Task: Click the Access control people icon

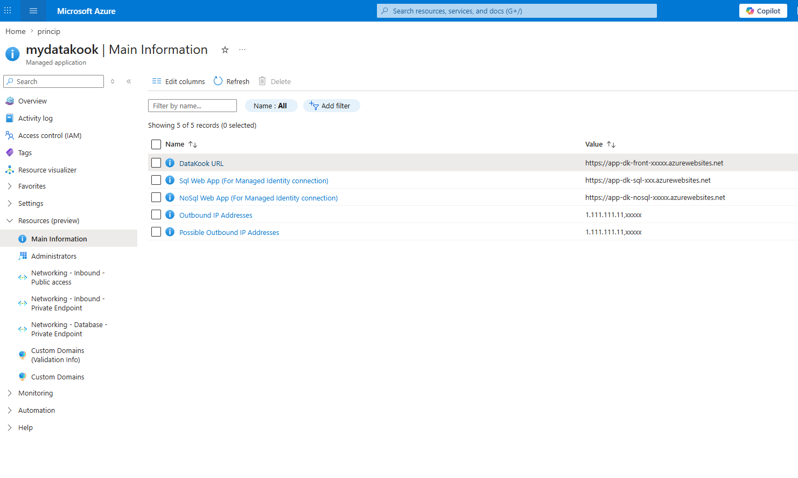Action: coord(10,135)
